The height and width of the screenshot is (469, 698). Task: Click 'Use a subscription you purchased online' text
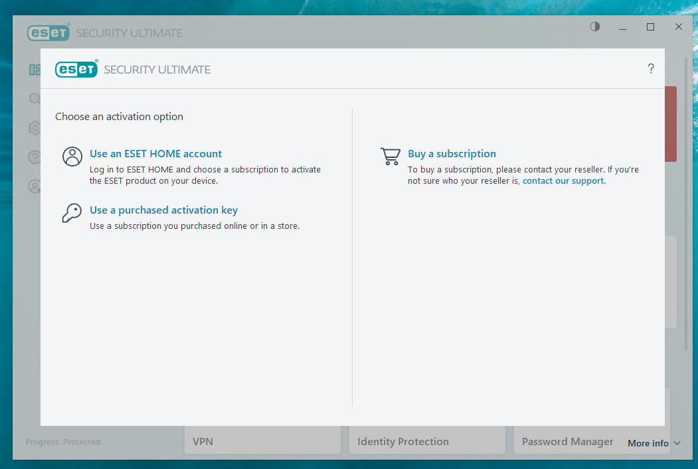pos(195,226)
